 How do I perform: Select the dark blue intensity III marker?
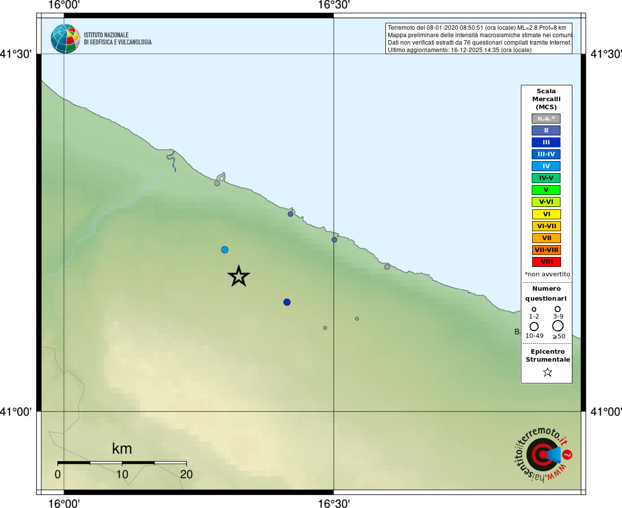coord(287,302)
